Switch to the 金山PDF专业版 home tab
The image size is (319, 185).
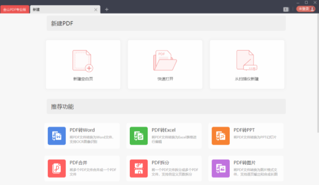15,9
